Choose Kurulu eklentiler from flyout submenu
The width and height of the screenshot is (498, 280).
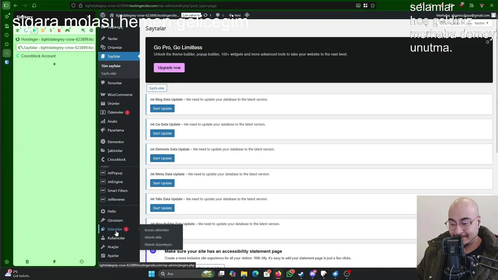tap(157, 230)
